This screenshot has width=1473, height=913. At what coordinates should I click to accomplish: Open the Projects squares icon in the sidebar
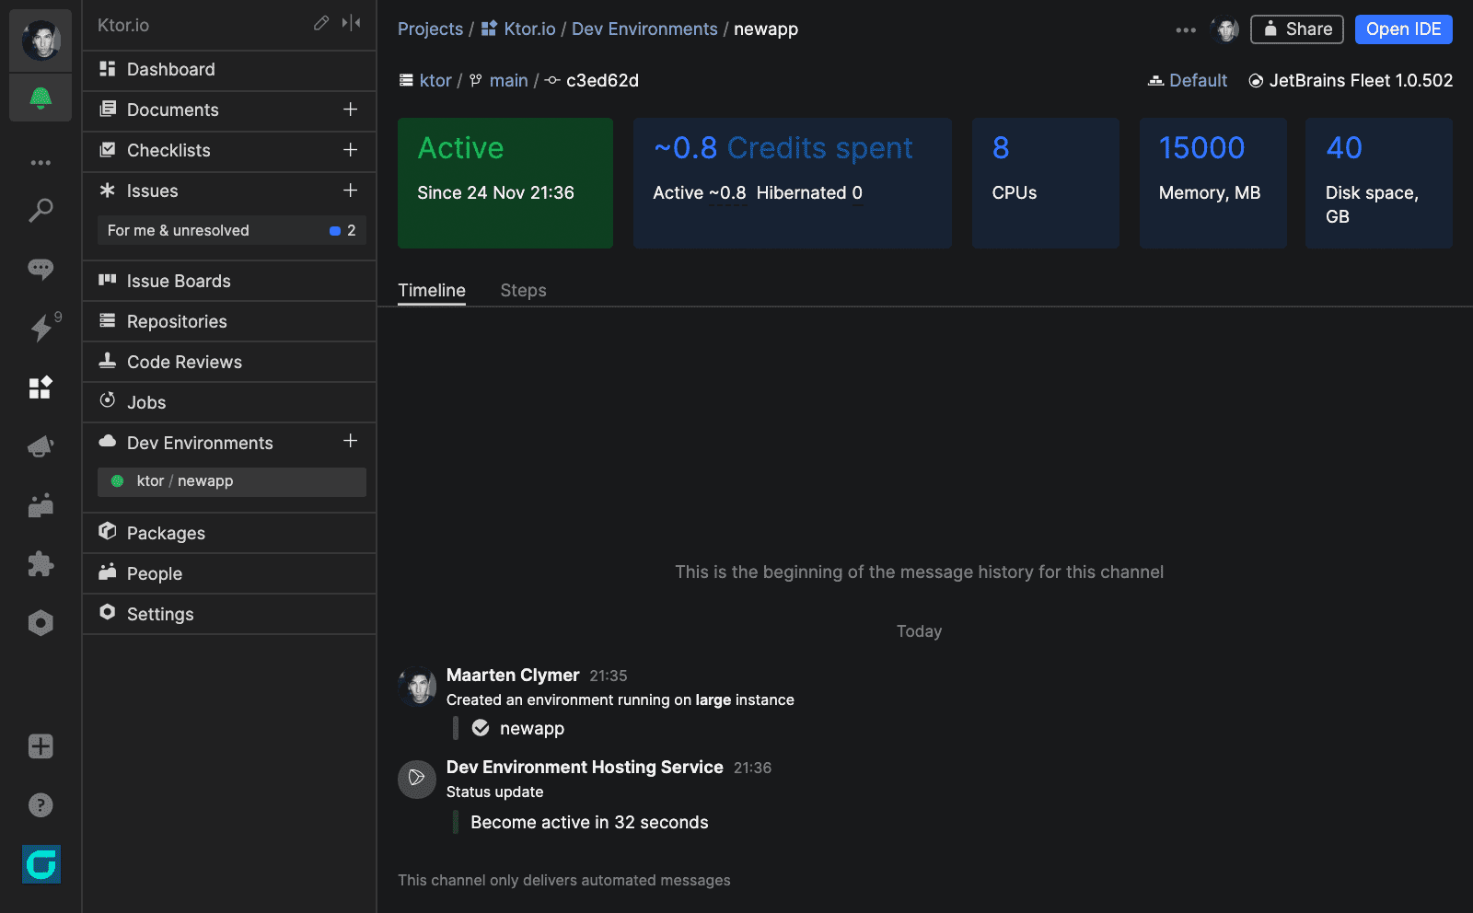tap(41, 387)
